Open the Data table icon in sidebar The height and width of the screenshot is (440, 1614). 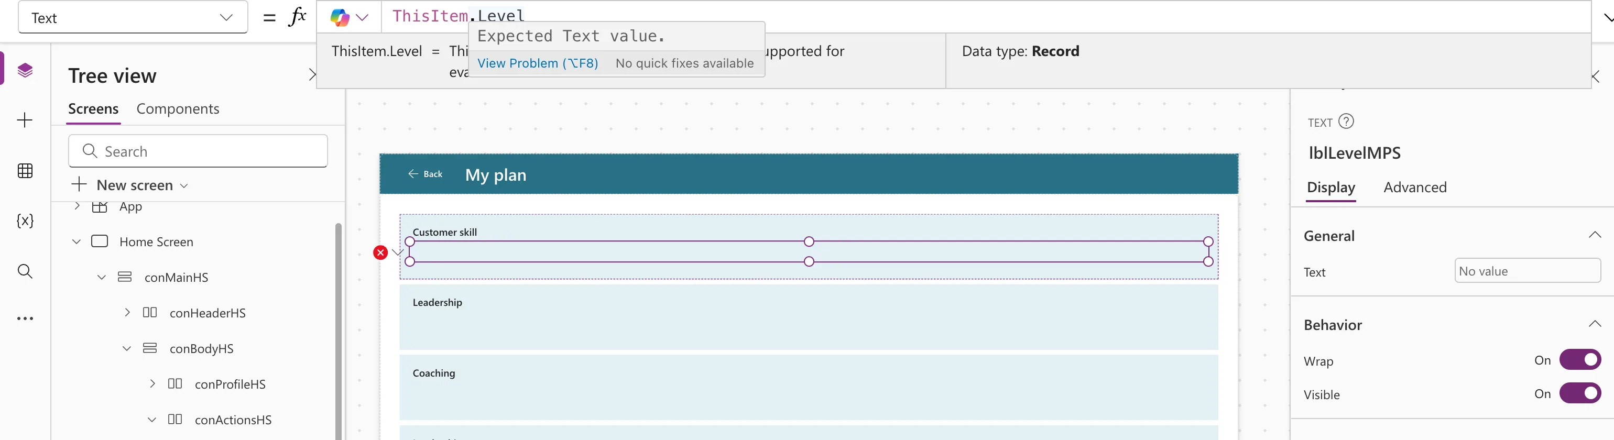tap(25, 170)
